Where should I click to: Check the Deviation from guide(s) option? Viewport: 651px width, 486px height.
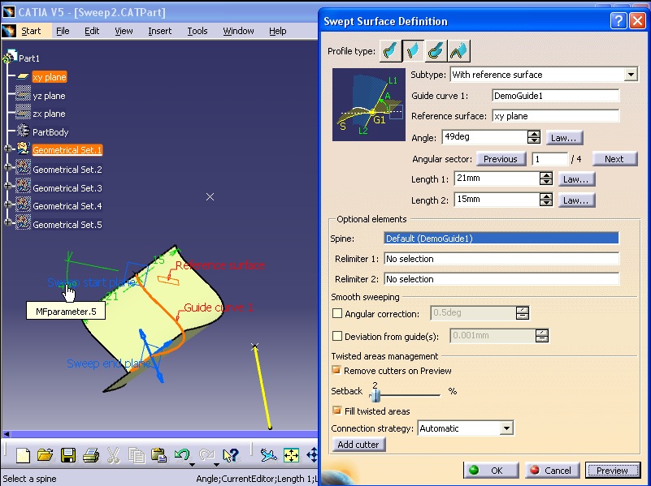pos(339,335)
